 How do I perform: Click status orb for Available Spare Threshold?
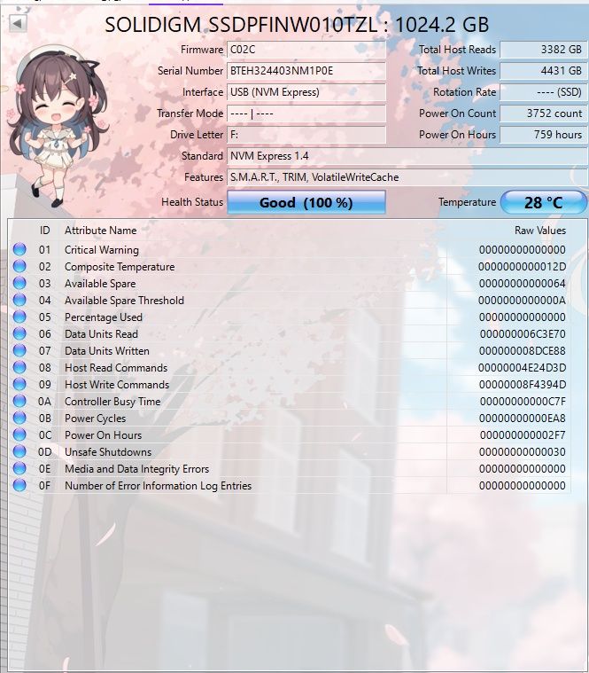click(x=19, y=300)
